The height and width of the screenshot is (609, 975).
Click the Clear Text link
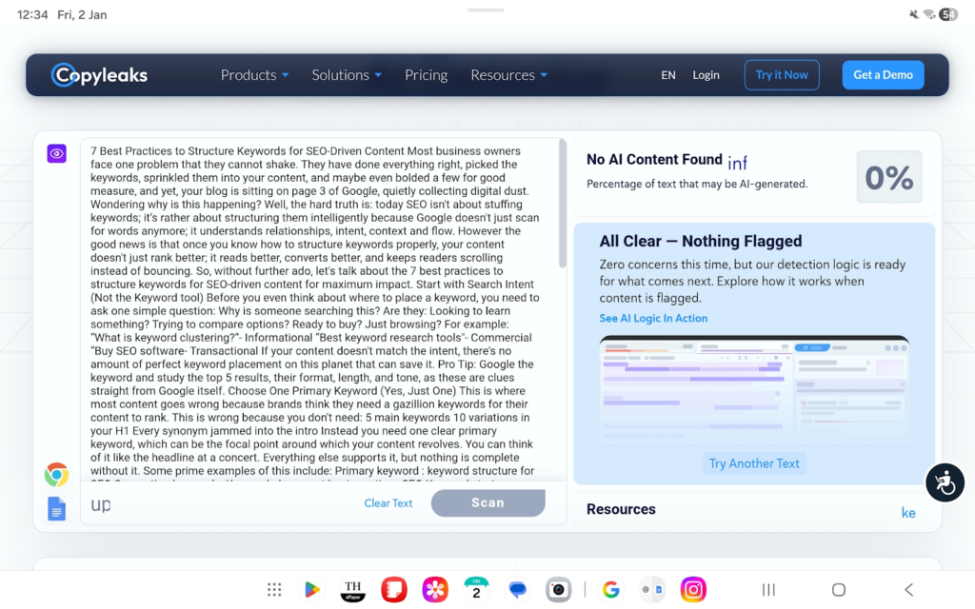coord(388,503)
